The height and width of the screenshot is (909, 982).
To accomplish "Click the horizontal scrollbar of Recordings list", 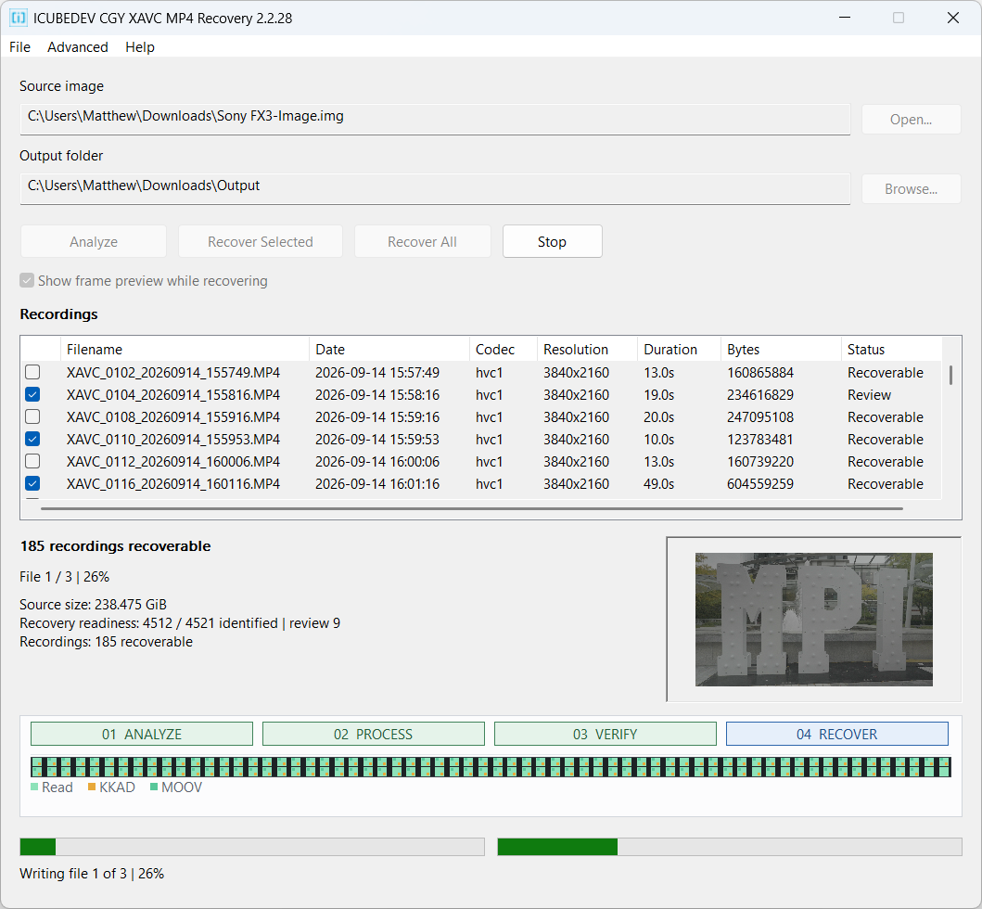I will coord(472,508).
